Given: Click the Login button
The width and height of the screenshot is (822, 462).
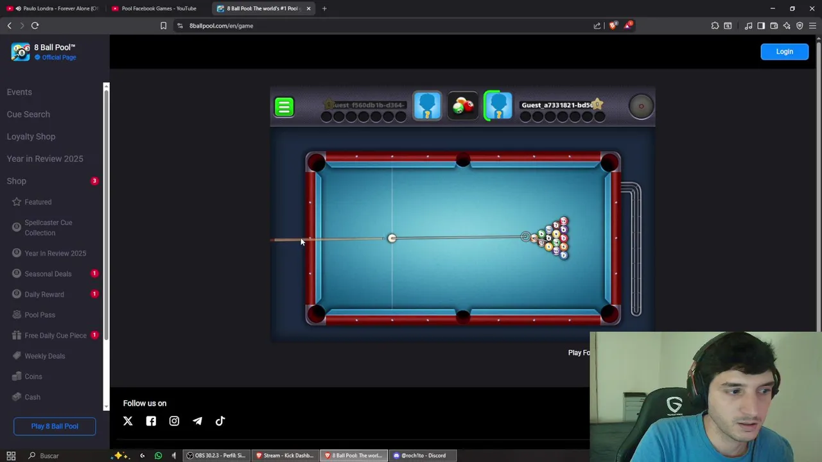Looking at the screenshot, I should (x=784, y=51).
